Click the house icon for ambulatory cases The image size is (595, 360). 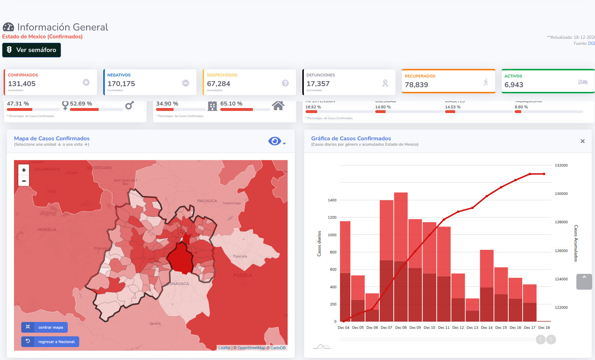point(278,106)
